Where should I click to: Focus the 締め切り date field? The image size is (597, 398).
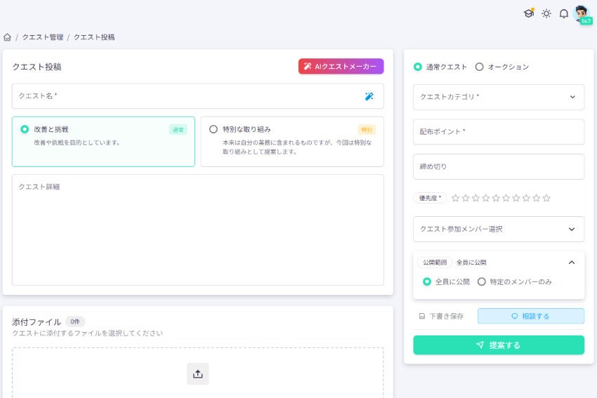(x=499, y=166)
